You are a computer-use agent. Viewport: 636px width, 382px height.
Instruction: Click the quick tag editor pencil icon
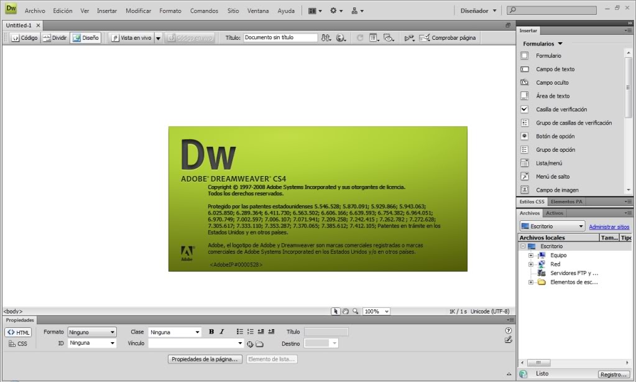pyautogui.click(x=509, y=340)
